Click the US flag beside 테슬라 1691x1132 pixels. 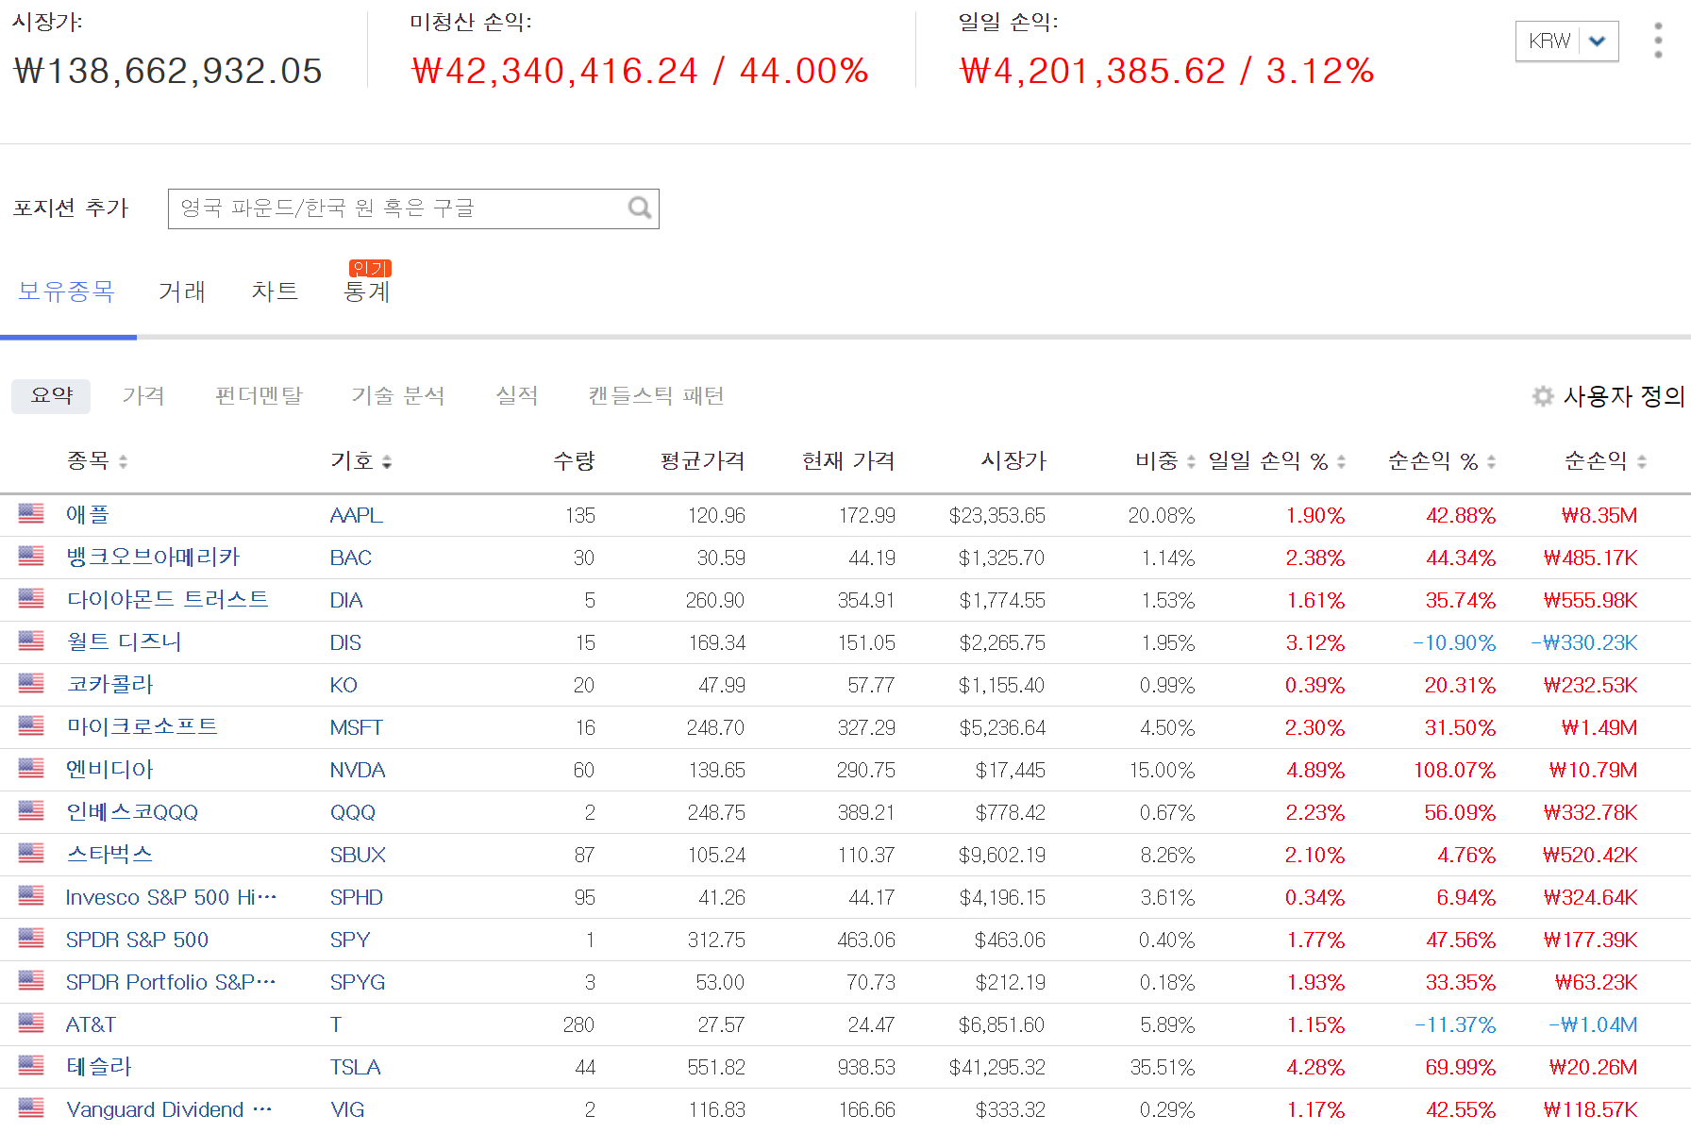(31, 1066)
